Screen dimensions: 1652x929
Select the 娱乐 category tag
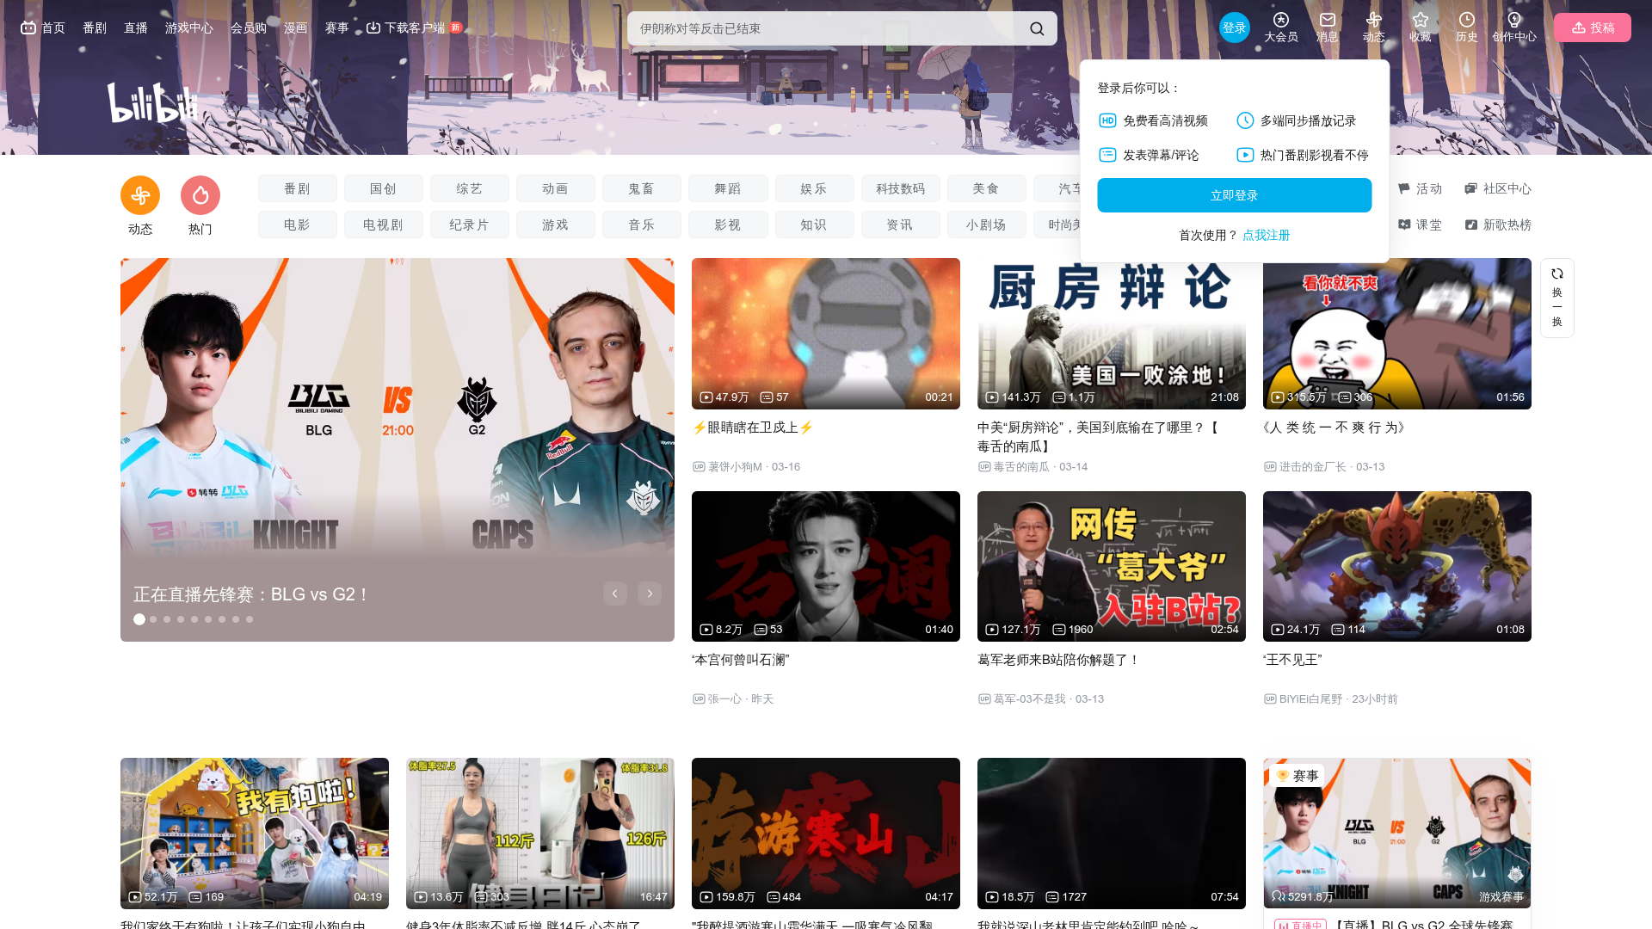(x=814, y=188)
